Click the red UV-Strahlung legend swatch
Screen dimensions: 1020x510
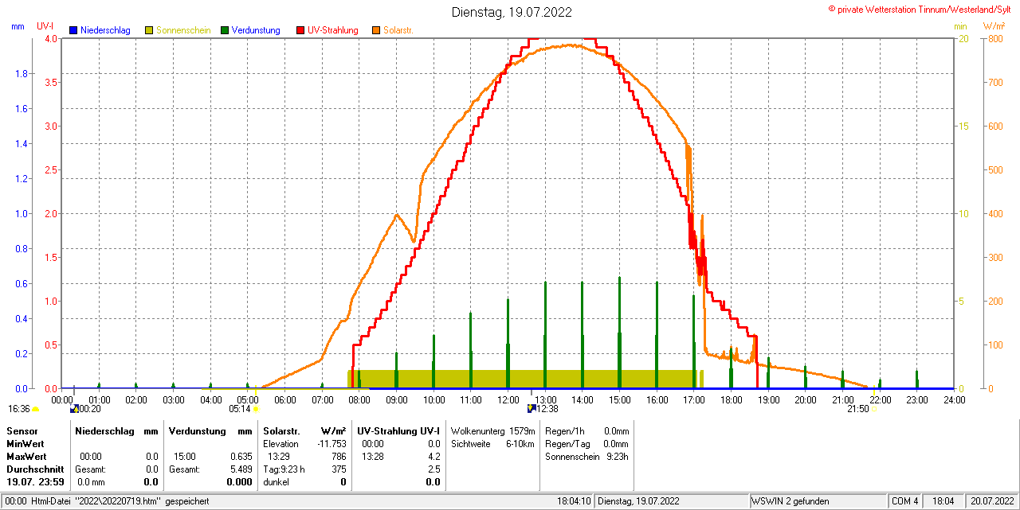[x=300, y=30]
